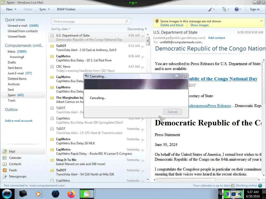Viewport: 266px width, 199px height.
Task: Collapse the Computernewb account header
Action: click(24, 46)
